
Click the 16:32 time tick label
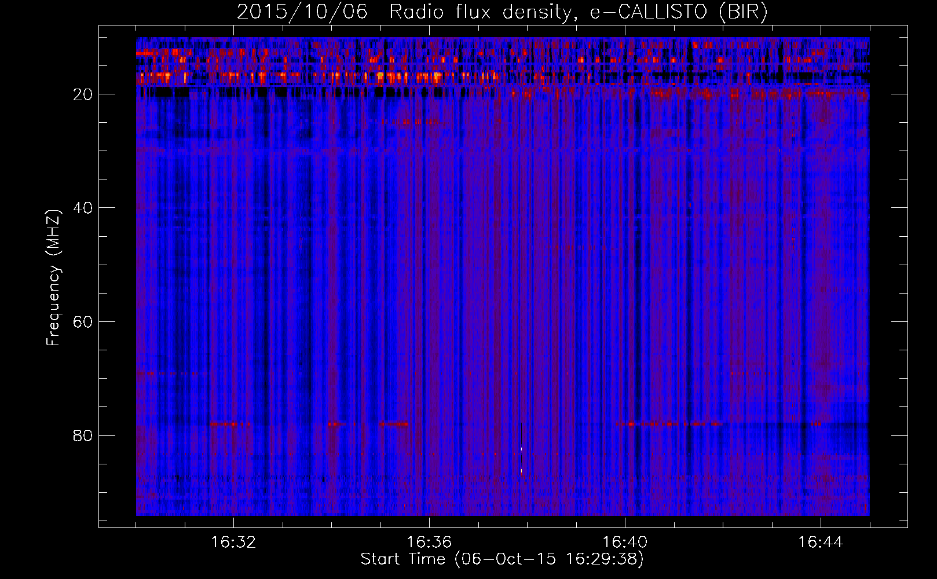click(x=233, y=543)
